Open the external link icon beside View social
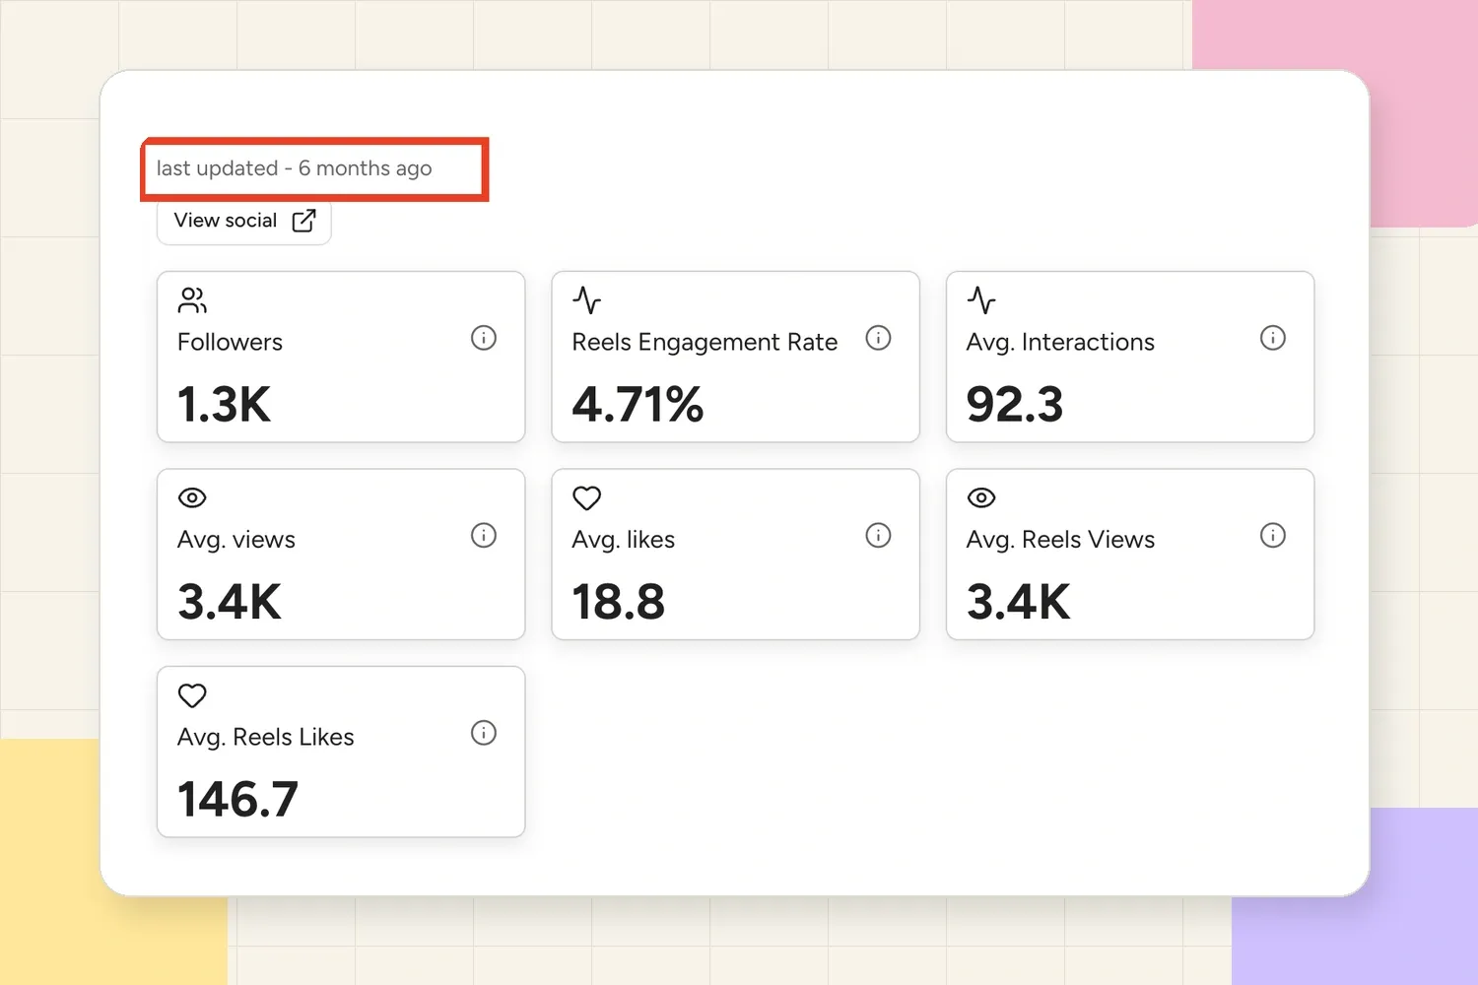The image size is (1478, 985). click(304, 221)
